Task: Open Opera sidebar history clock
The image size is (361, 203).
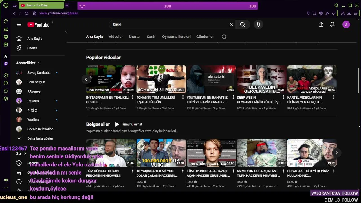Action: [x=6, y=83]
